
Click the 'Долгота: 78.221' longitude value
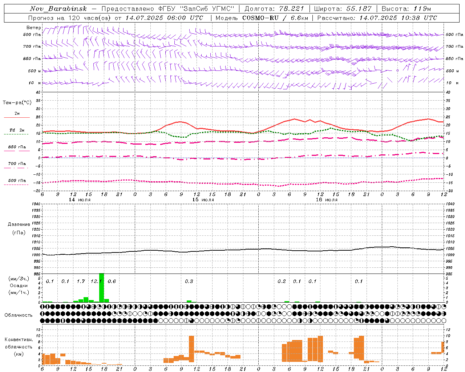[x=274, y=9]
